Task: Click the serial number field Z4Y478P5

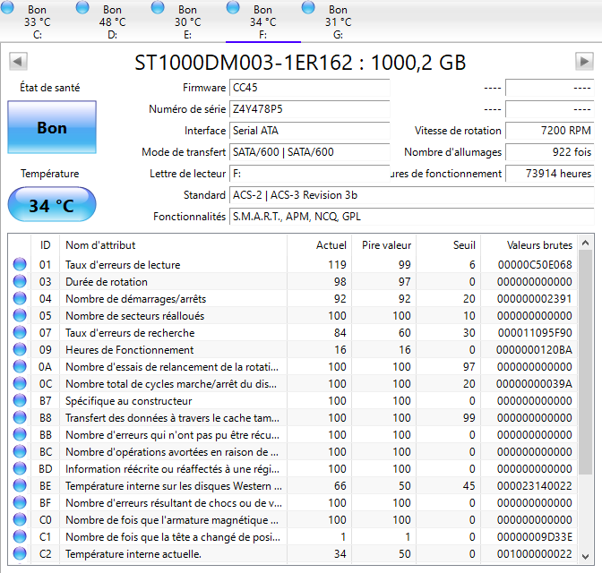Action: (x=309, y=109)
